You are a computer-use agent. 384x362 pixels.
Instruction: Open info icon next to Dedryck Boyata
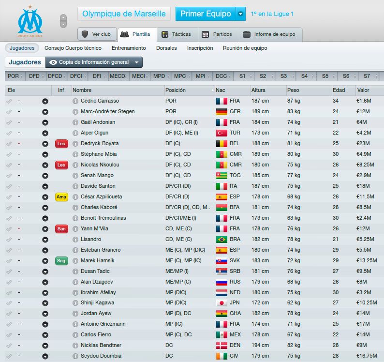coord(75,144)
